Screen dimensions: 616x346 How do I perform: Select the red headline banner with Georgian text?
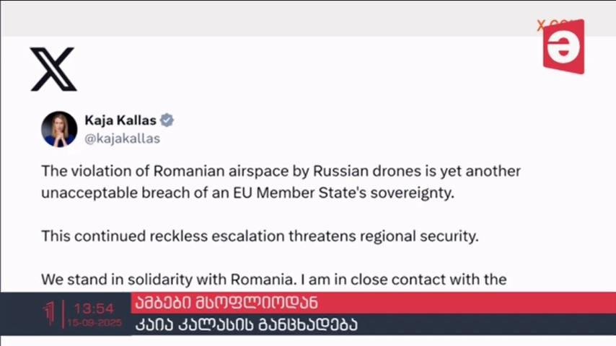click(x=373, y=303)
